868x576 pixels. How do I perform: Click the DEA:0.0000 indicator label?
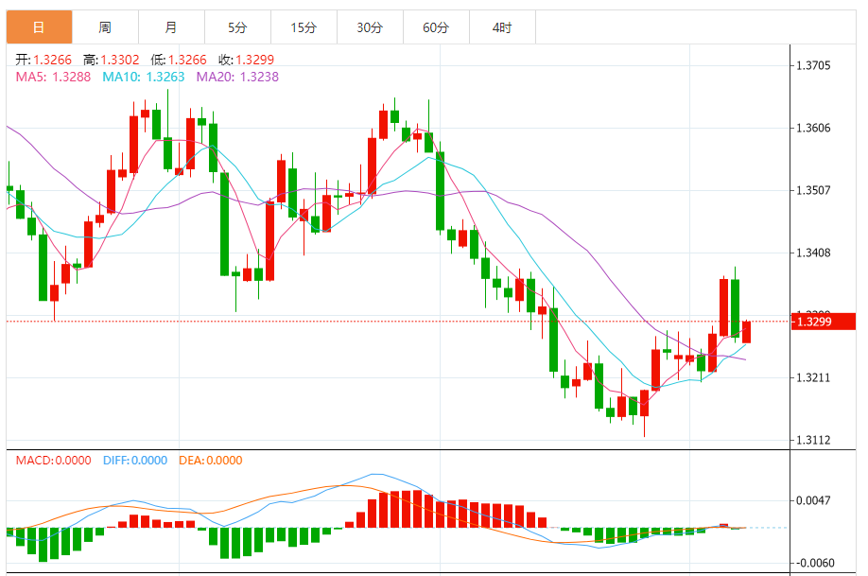click(x=211, y=461)
